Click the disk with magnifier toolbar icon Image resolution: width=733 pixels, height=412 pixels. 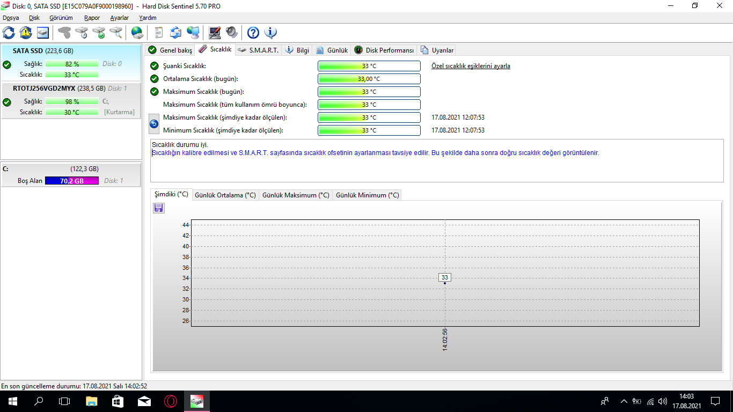[x=116, y=33]
